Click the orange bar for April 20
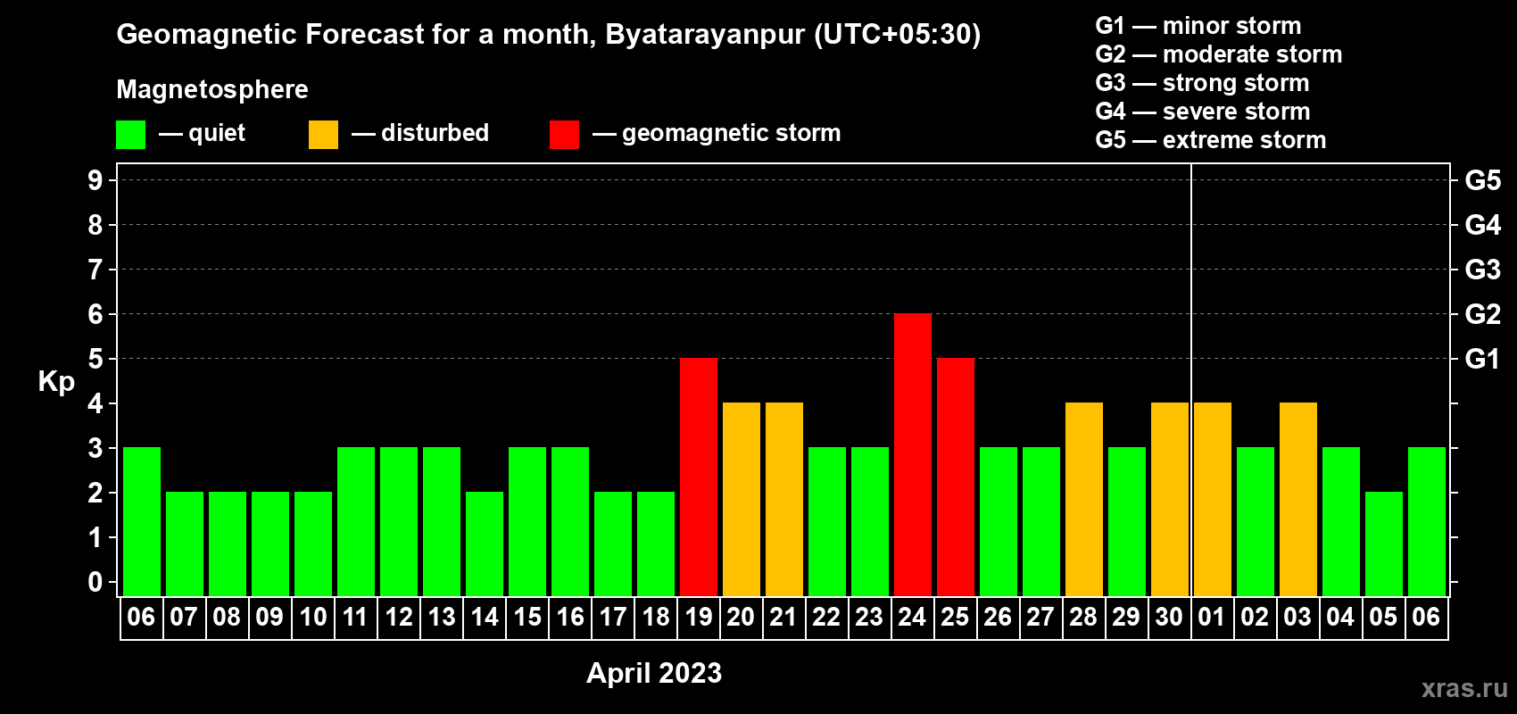The height and width of the screenshot is (714, 1517). [742, 500]
